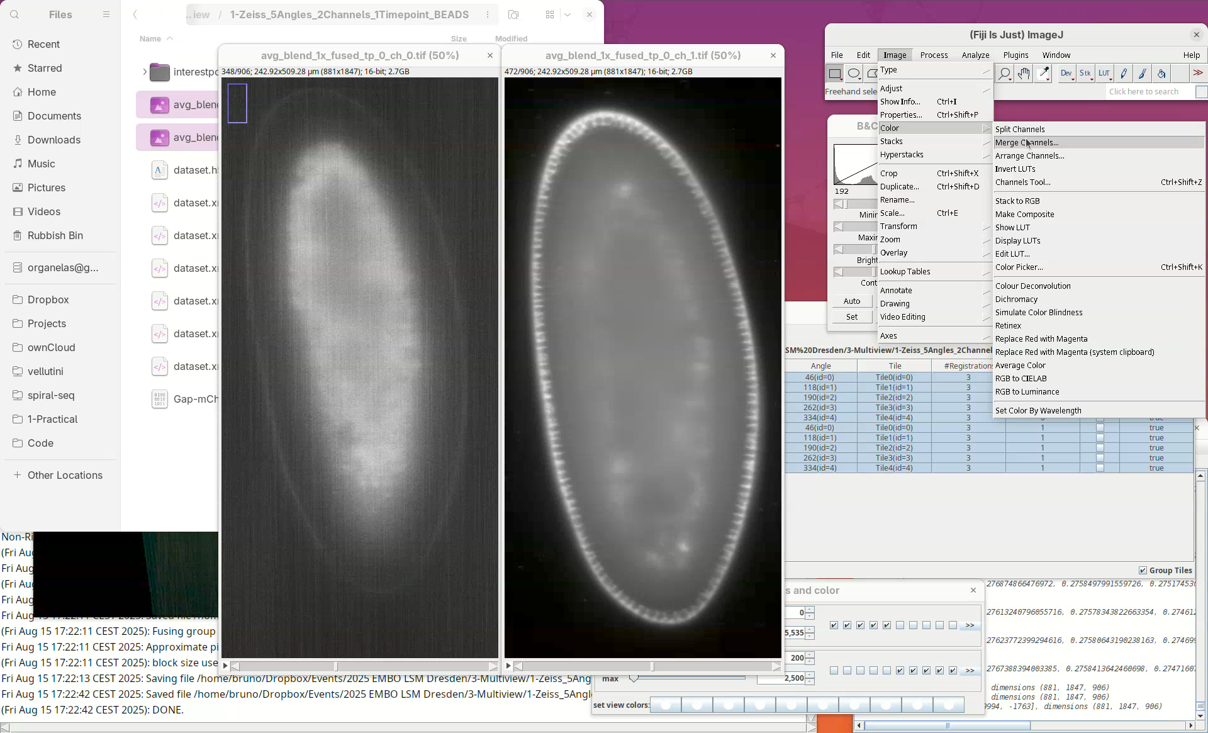Image resolution: width=1208 pixels, height=733 pixels.
Task: Click Merge Channels menu entry
Action: coord(1027,142)
